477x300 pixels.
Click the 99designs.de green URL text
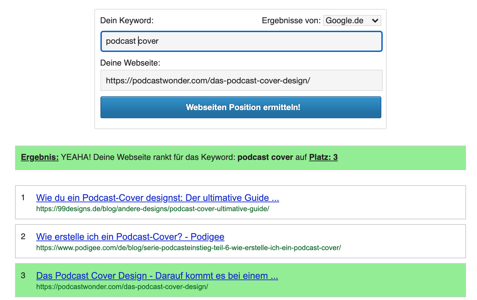click(153, 209)
